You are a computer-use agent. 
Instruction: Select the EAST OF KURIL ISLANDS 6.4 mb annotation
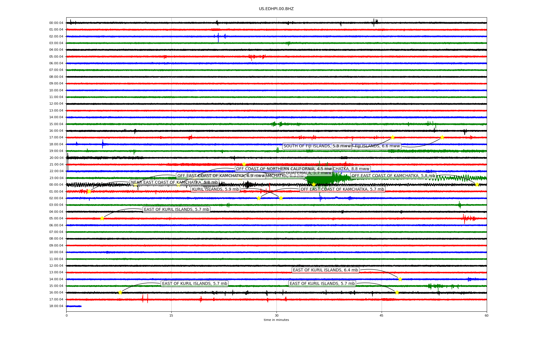(x=325, y=270)
